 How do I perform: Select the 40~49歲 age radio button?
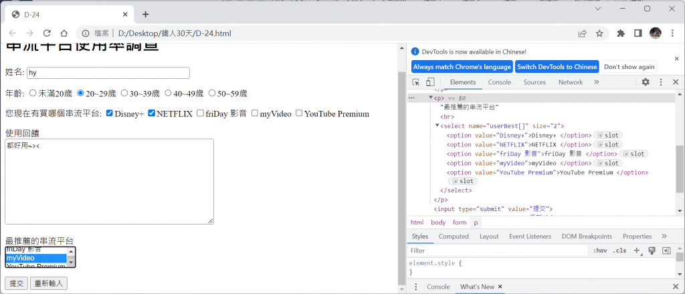168,93
